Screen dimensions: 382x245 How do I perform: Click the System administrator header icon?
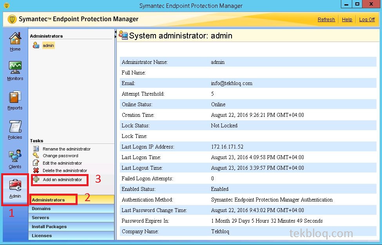point(123,36)
